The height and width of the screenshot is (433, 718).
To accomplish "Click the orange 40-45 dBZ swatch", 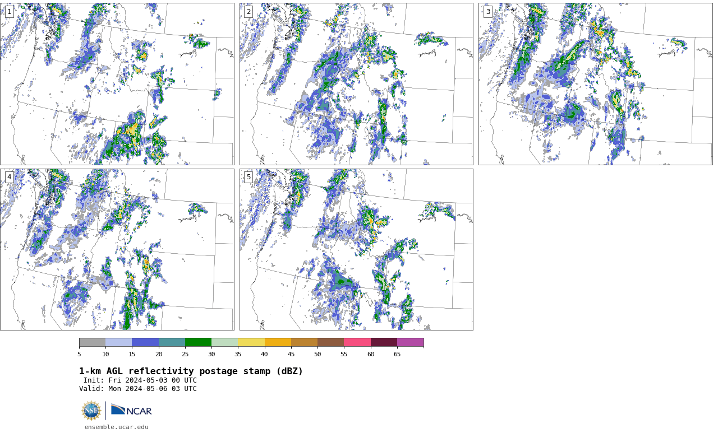I will [278, 342].
